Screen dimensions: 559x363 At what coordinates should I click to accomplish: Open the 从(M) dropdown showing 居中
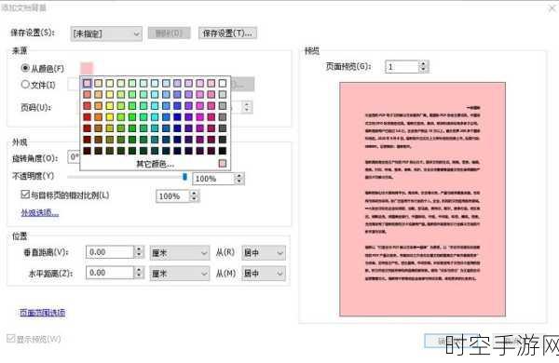(x=264, y=274)
